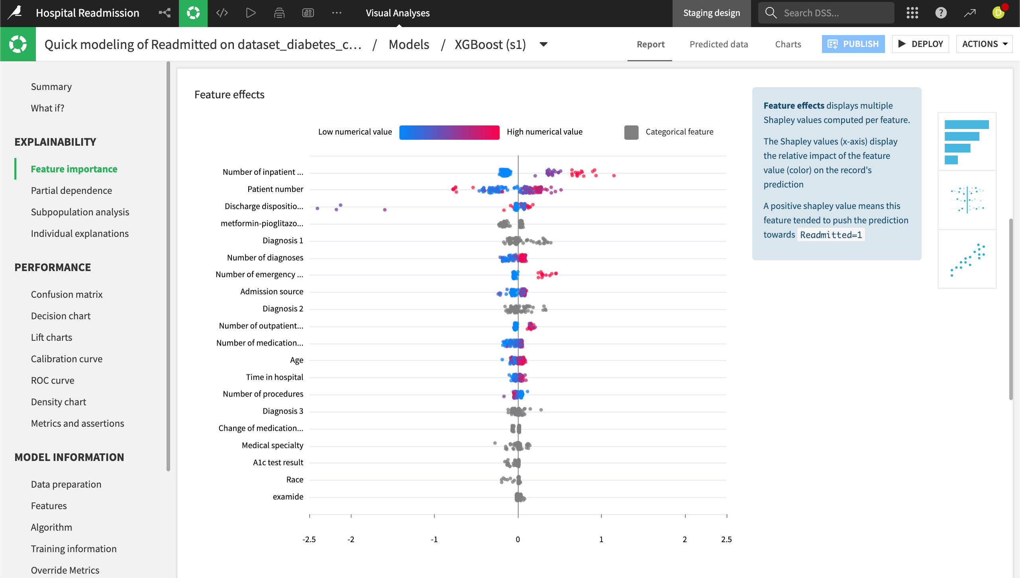
Task: Switch to the Predicted data tab
Action: 718,44
